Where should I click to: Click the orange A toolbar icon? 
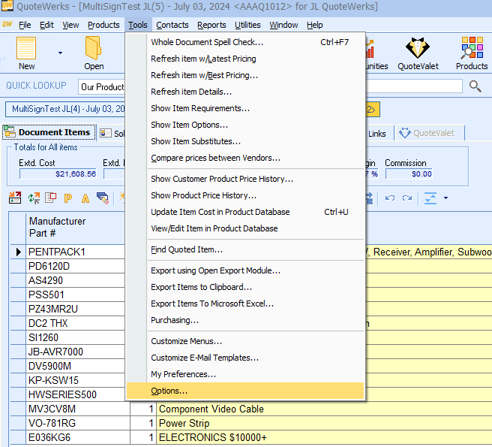tap(85, 198)
